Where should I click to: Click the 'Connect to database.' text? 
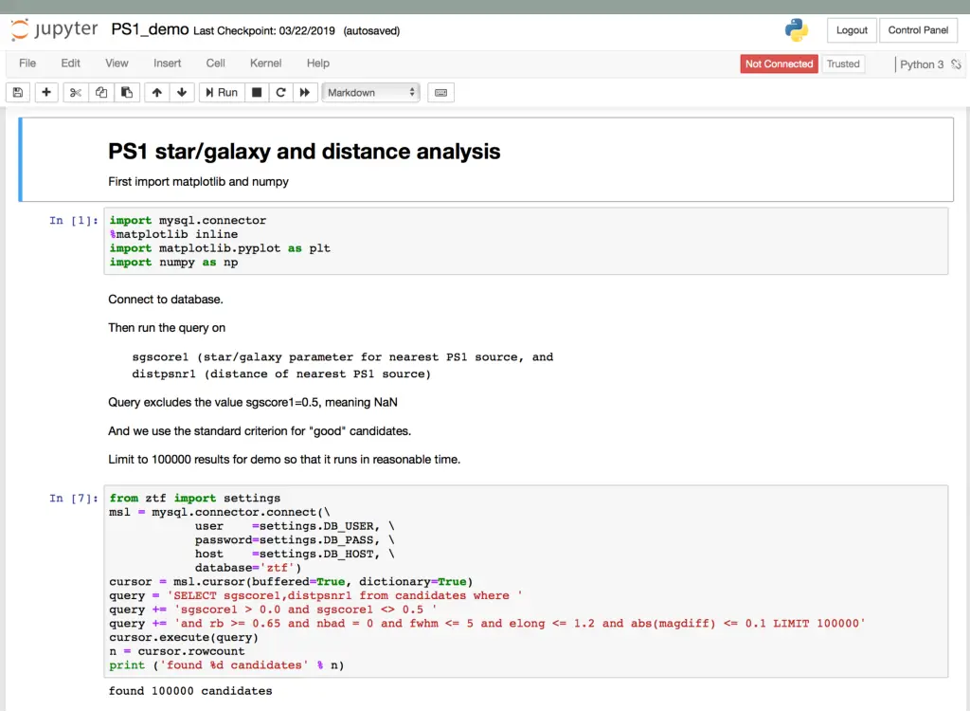pos(166,300)
